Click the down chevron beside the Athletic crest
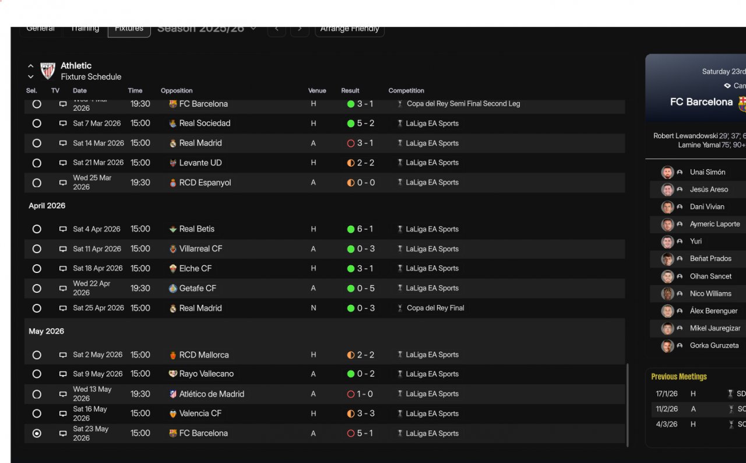The height and width of the screenshot is (463, 746). pyautogui.click(x=30, y=77)
